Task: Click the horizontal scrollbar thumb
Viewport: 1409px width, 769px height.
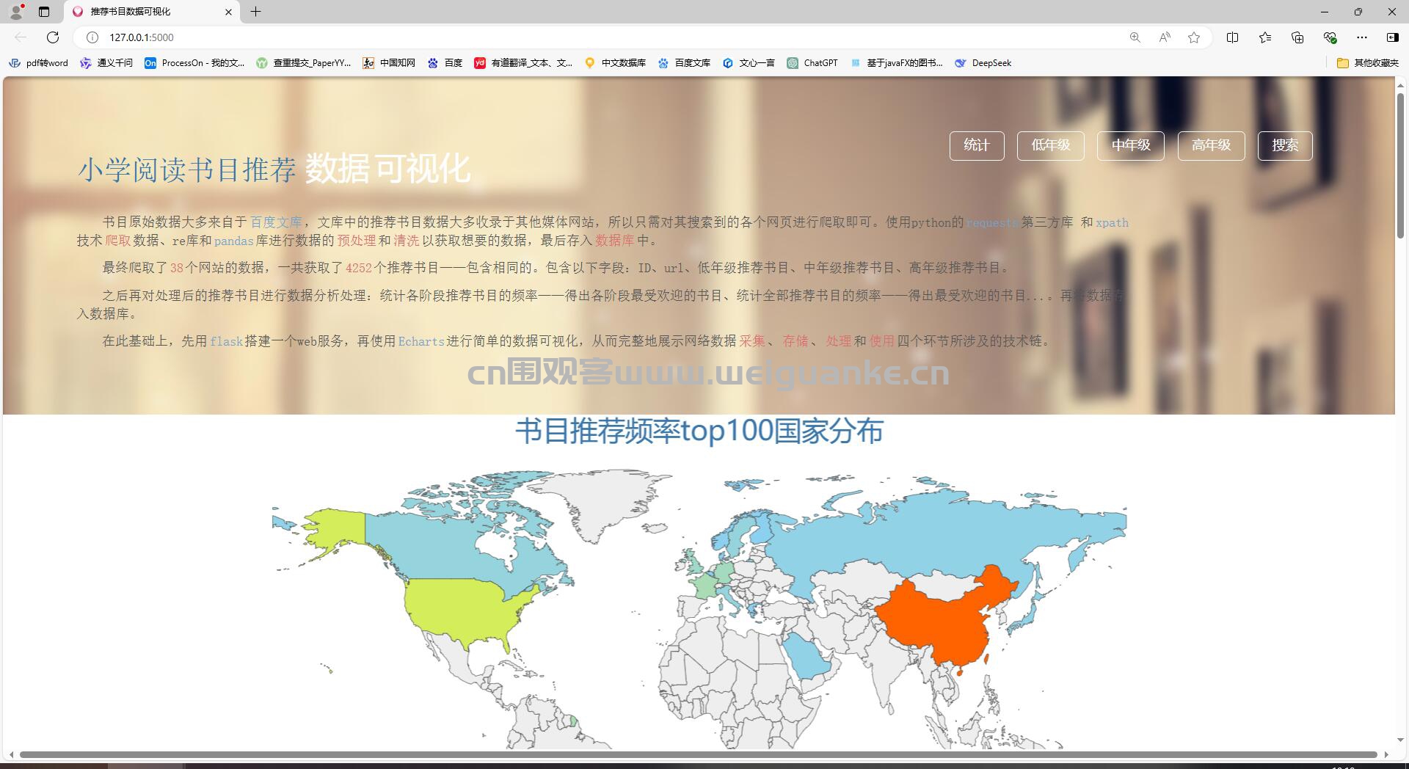Action: point(698,754)
